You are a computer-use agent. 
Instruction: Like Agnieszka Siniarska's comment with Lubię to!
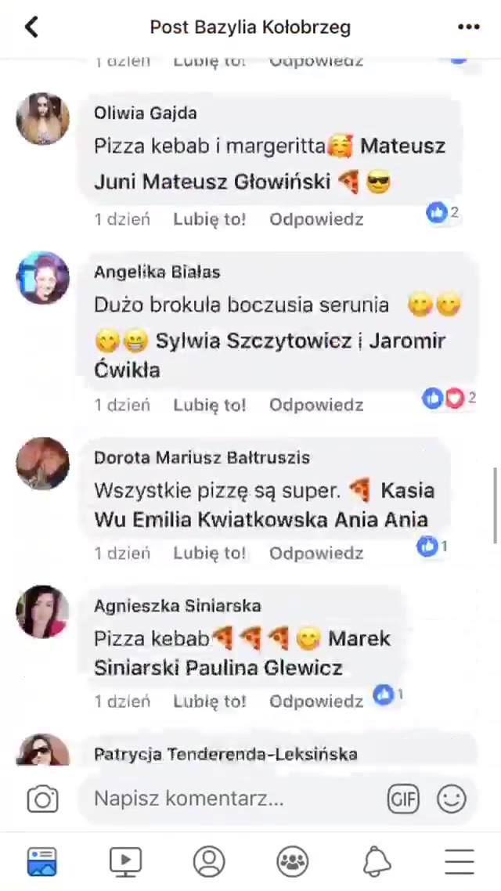[x=210, y=702]
